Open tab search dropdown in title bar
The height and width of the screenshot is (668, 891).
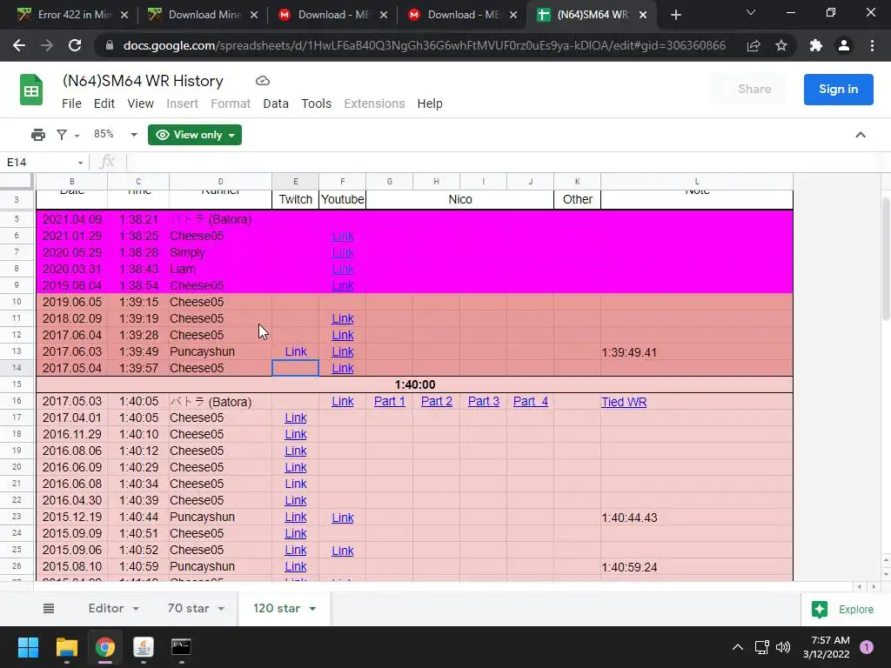point(751,12)
